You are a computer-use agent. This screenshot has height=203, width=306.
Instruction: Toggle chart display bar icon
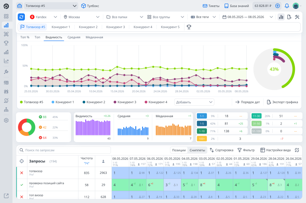(281, 17)
